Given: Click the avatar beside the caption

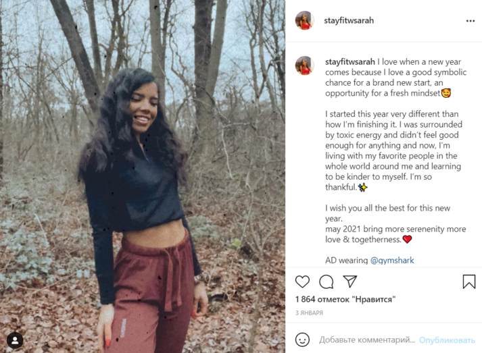Looking at the screenshot, I should [304, 65].
